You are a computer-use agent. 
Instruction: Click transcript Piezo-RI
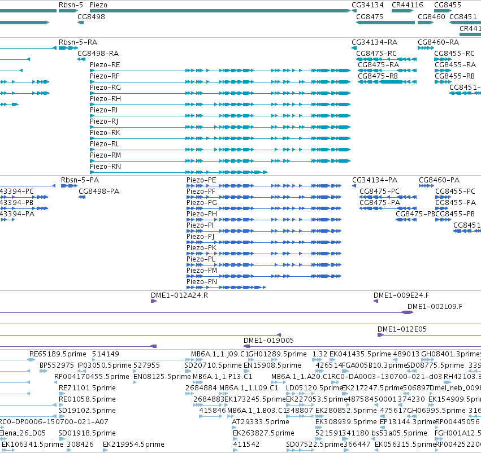point(220,116)
